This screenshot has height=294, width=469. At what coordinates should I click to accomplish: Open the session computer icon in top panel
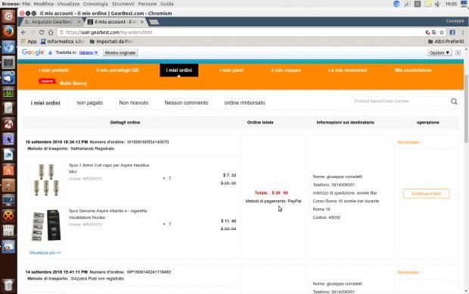464,4
